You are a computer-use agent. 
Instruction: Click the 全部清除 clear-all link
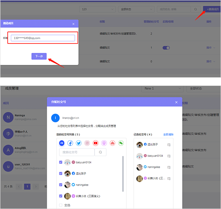pyautogui.click(x=168, y=134)
